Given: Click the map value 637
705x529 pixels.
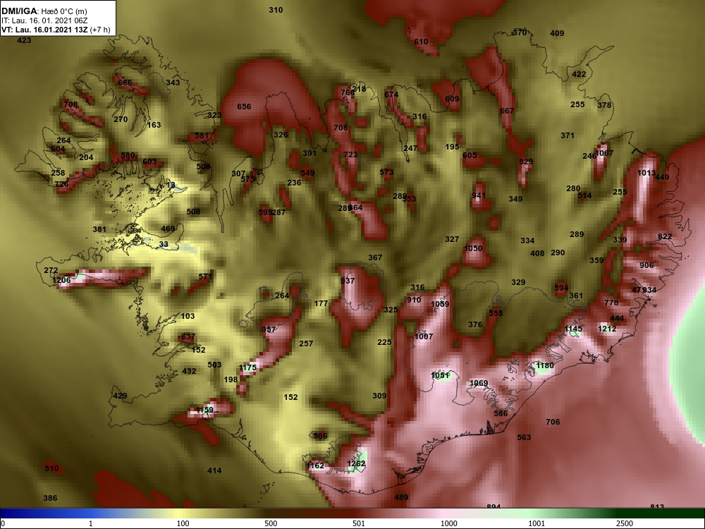Looking at the screenshot, I should [188, 337].
